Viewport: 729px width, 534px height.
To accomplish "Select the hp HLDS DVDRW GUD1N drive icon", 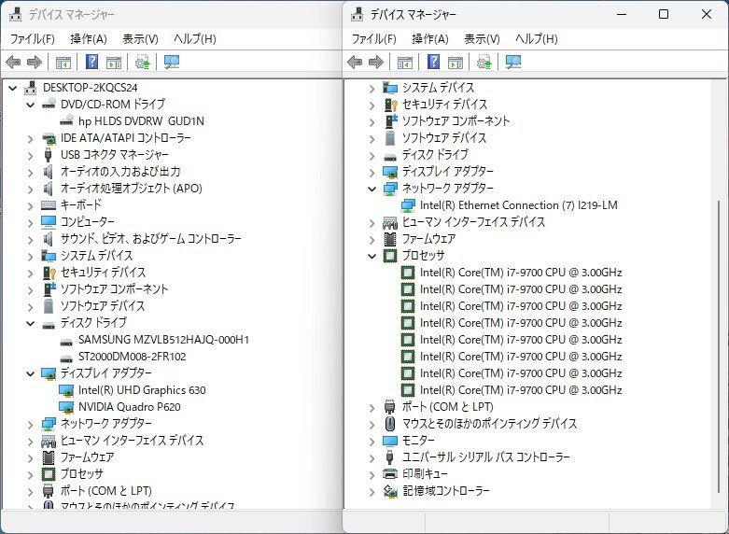I will pos(66,120).
